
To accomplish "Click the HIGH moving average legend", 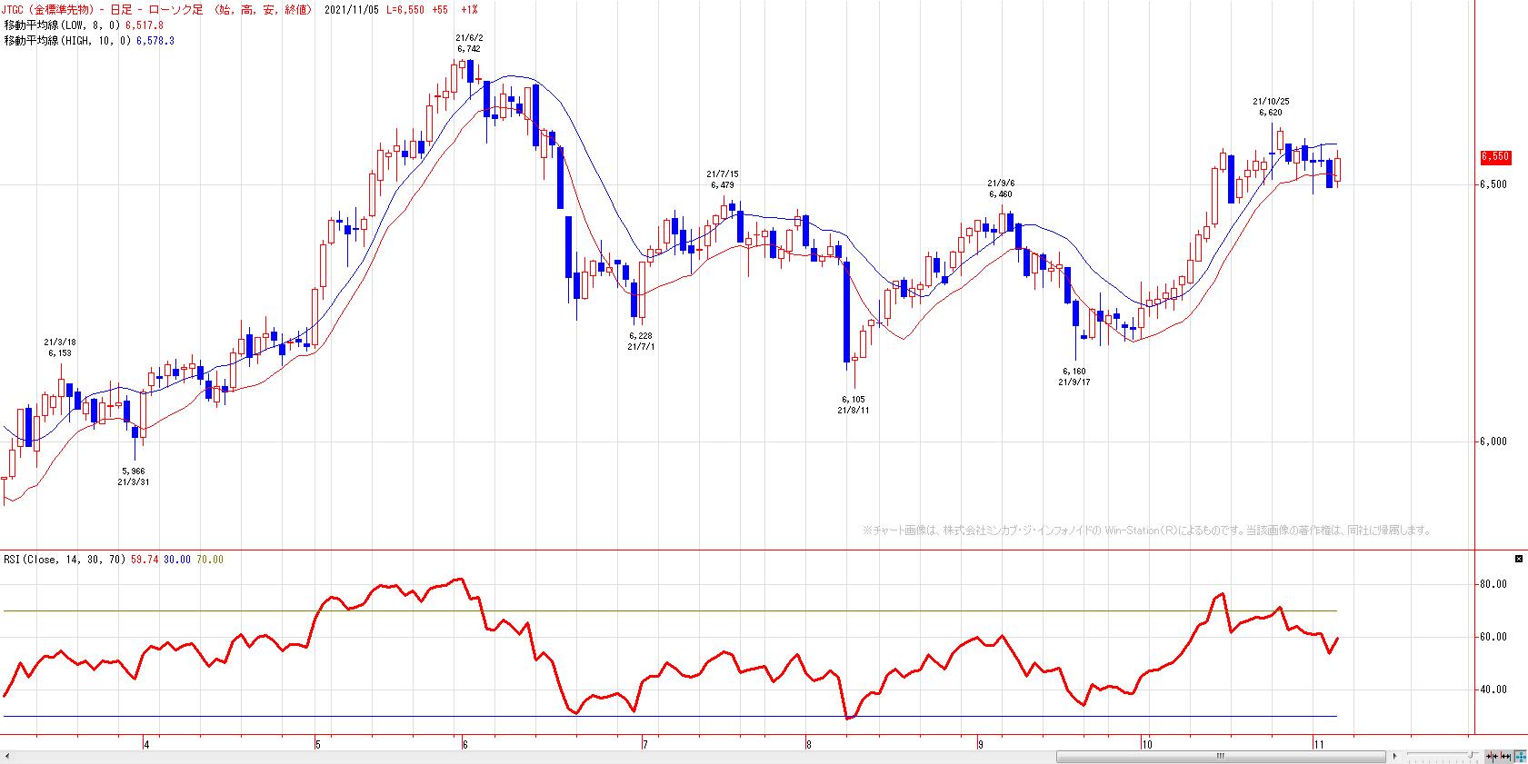I will [x=68, y=41].
